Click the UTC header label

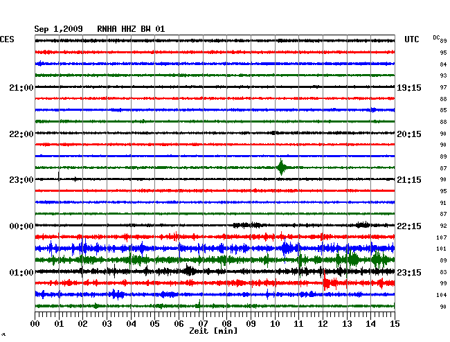pyautogui.click(x=412, y=40)
